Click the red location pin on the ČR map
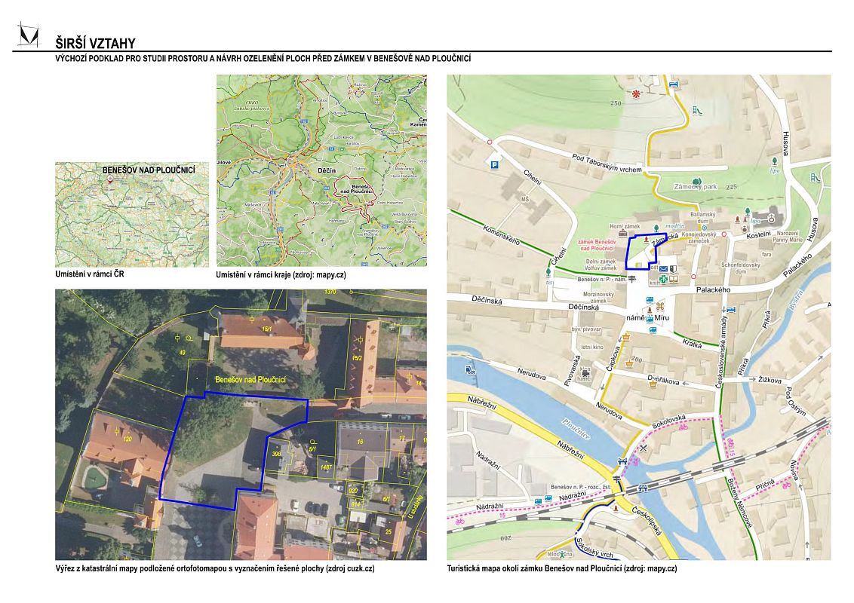854x603 pixels. 110,179
